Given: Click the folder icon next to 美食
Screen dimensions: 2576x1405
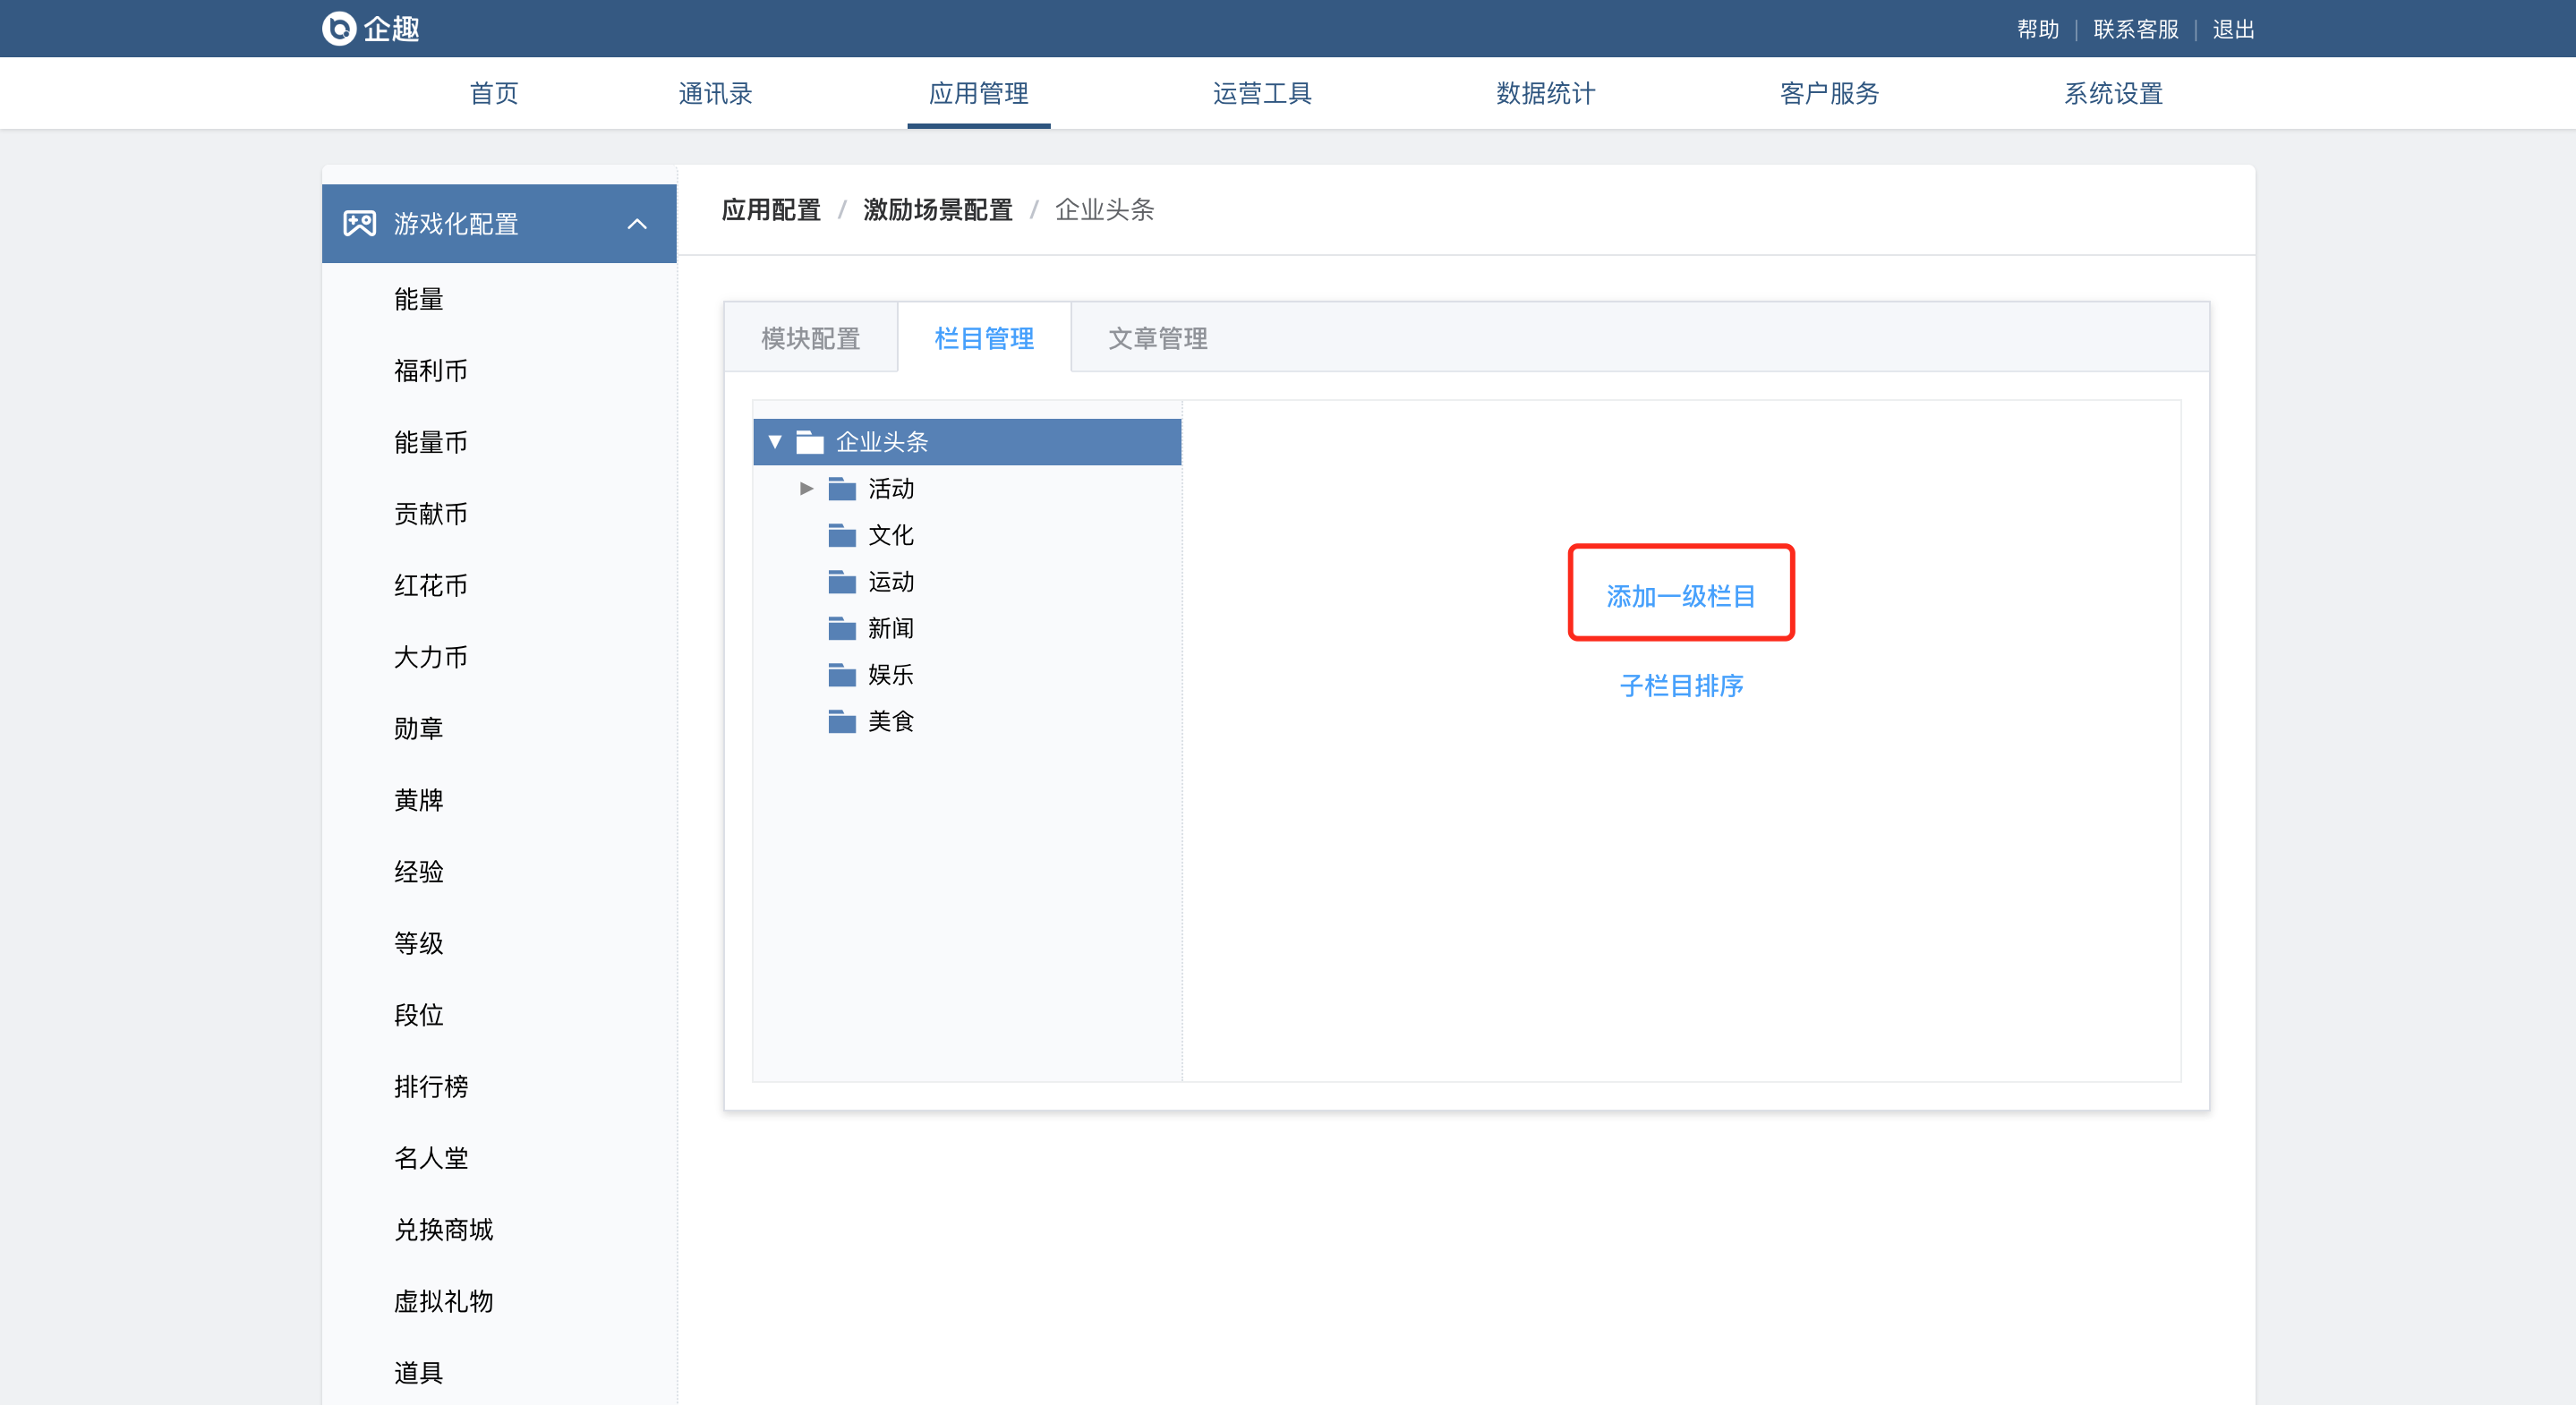Looking at the screenshot, I should point(842,721).
